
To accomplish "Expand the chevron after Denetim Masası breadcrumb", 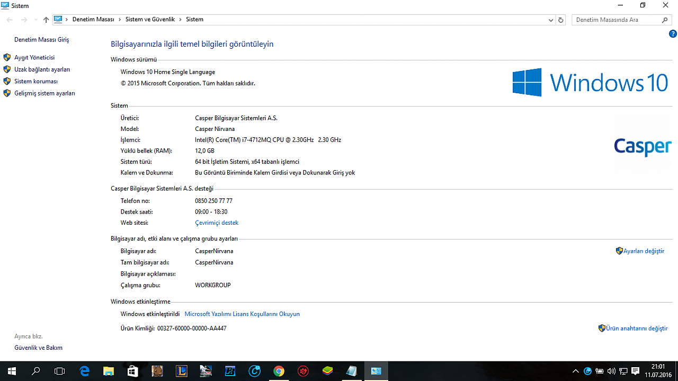I will tap(120, 20).
